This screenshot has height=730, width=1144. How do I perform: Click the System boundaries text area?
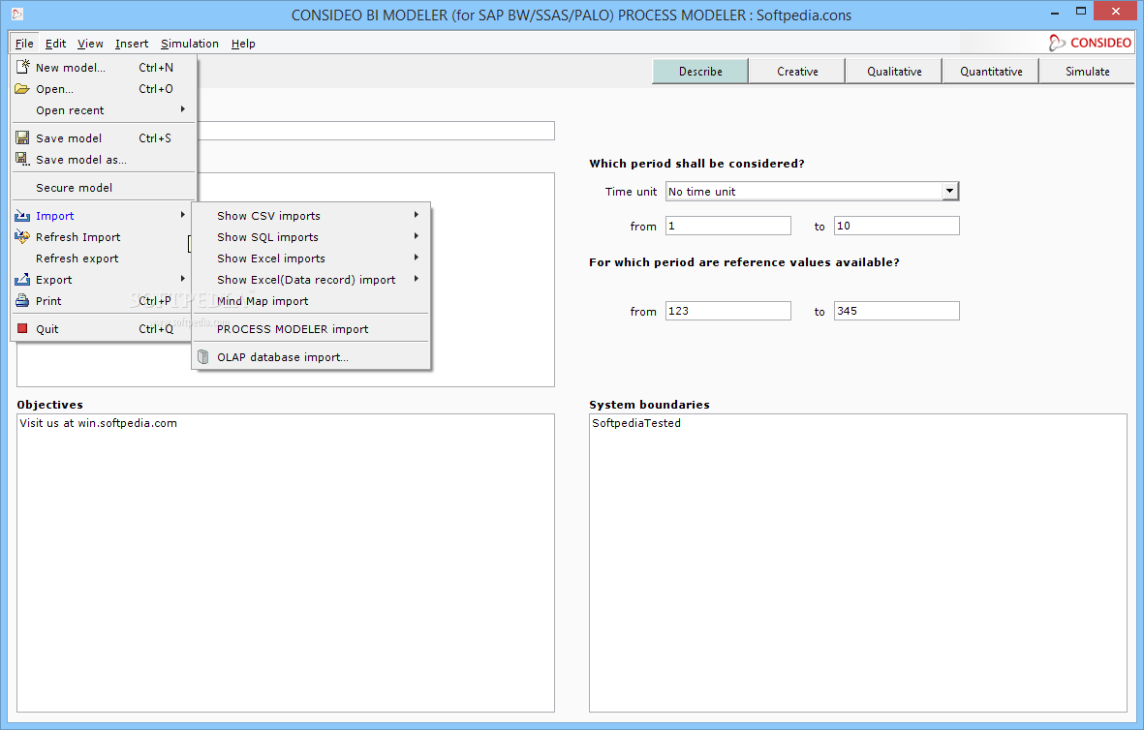858,563
